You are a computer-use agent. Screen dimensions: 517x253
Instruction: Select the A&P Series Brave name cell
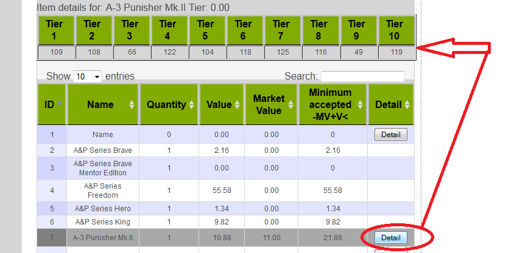tap(103, 150)
